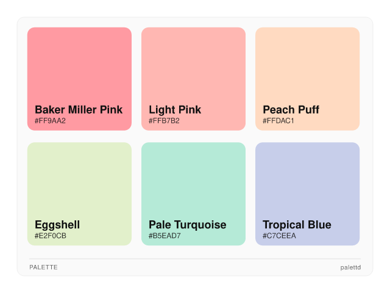Click hex value #FFDAC1
This screenshot has height=293, width=390.
click(x=278, y=121)
